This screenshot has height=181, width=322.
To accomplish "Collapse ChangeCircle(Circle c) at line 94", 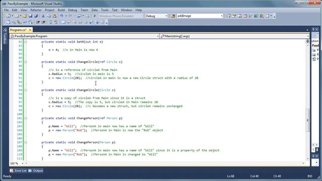I will pos(26,90).
